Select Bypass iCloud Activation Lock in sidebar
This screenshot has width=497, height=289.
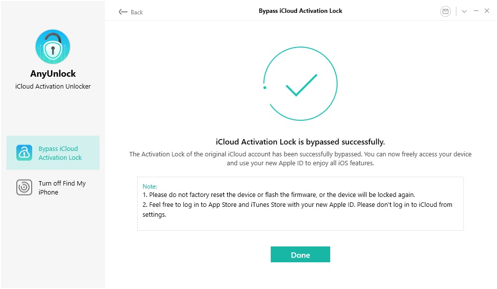[53, 152]
